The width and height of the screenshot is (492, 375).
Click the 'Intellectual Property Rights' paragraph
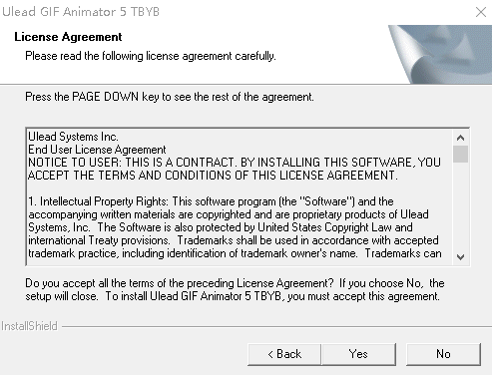click(x=235, y=227)
